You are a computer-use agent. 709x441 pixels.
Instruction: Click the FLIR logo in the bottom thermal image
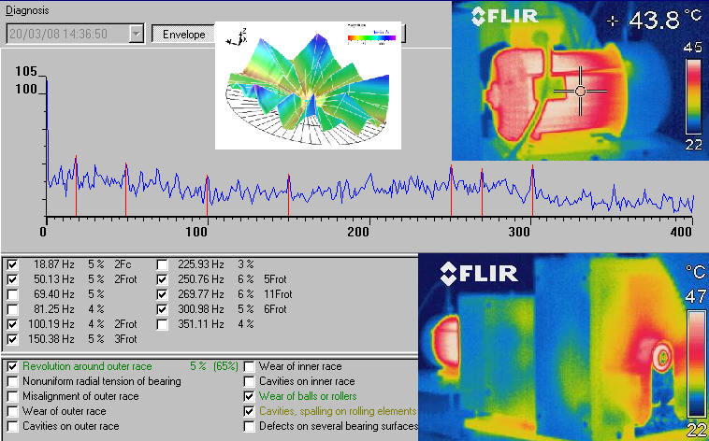(x=483, y=273)
